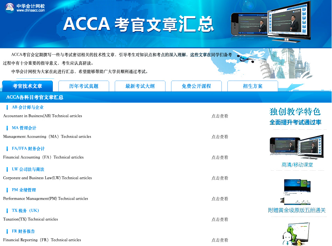
Task: Click 全面提升考试通过率 sidebar subtitle
Action: coord(295,122)
